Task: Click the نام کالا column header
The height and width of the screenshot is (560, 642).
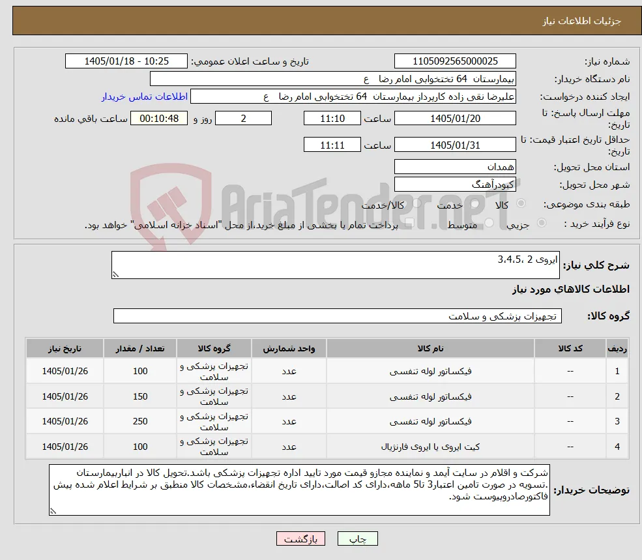Action: [x=430, y=348]
